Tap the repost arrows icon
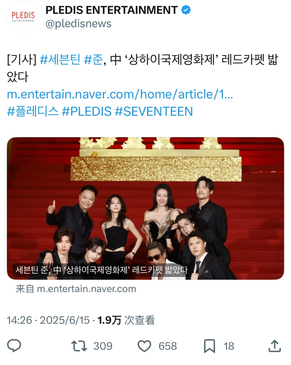Screen dimensions: 291x365 (x=79, y=346)
